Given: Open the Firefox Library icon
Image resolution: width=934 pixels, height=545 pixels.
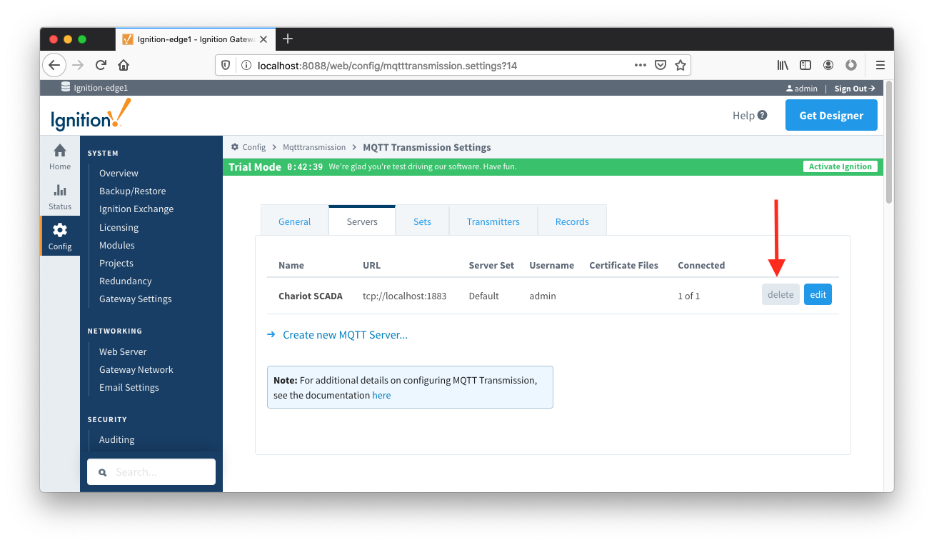Looking at the screenshot, I should [783, 65].
